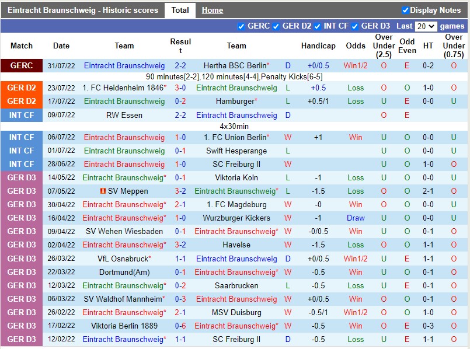This screenshot has height=349, width=470.
Task: Click the GER D3 badge on Viktoria Koln row
Action: coord(22,178)
